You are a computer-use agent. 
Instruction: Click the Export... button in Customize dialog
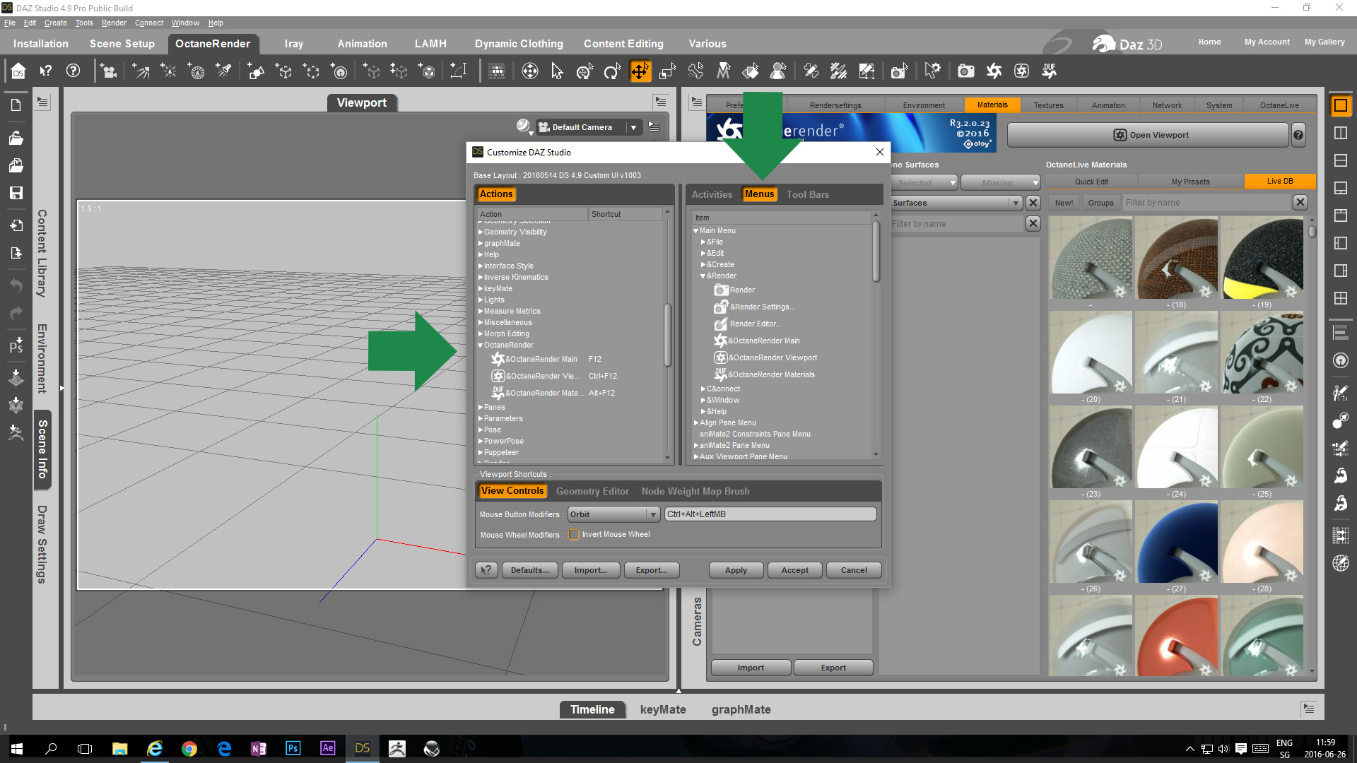pos(651,570)
